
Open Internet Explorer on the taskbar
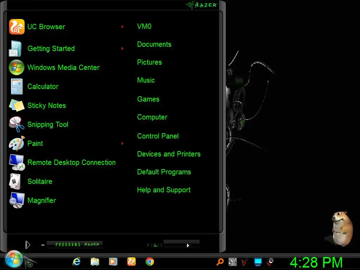tap(76, 262)
